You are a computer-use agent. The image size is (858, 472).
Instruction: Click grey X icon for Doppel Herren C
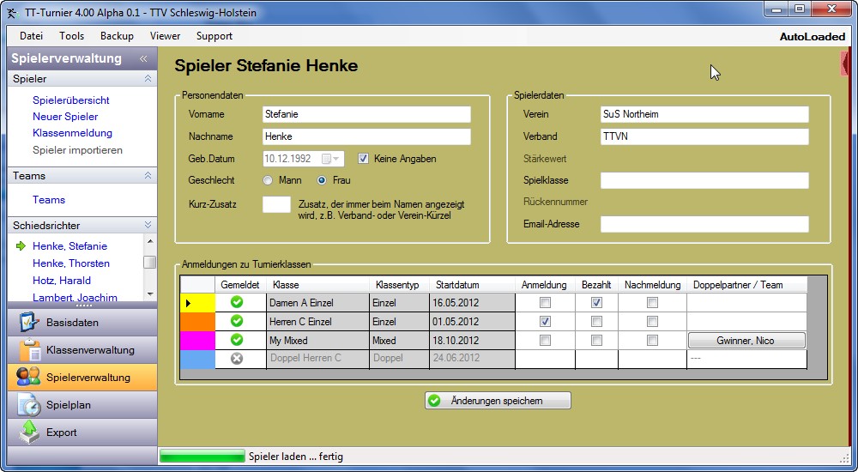click(x=237, y=358)
